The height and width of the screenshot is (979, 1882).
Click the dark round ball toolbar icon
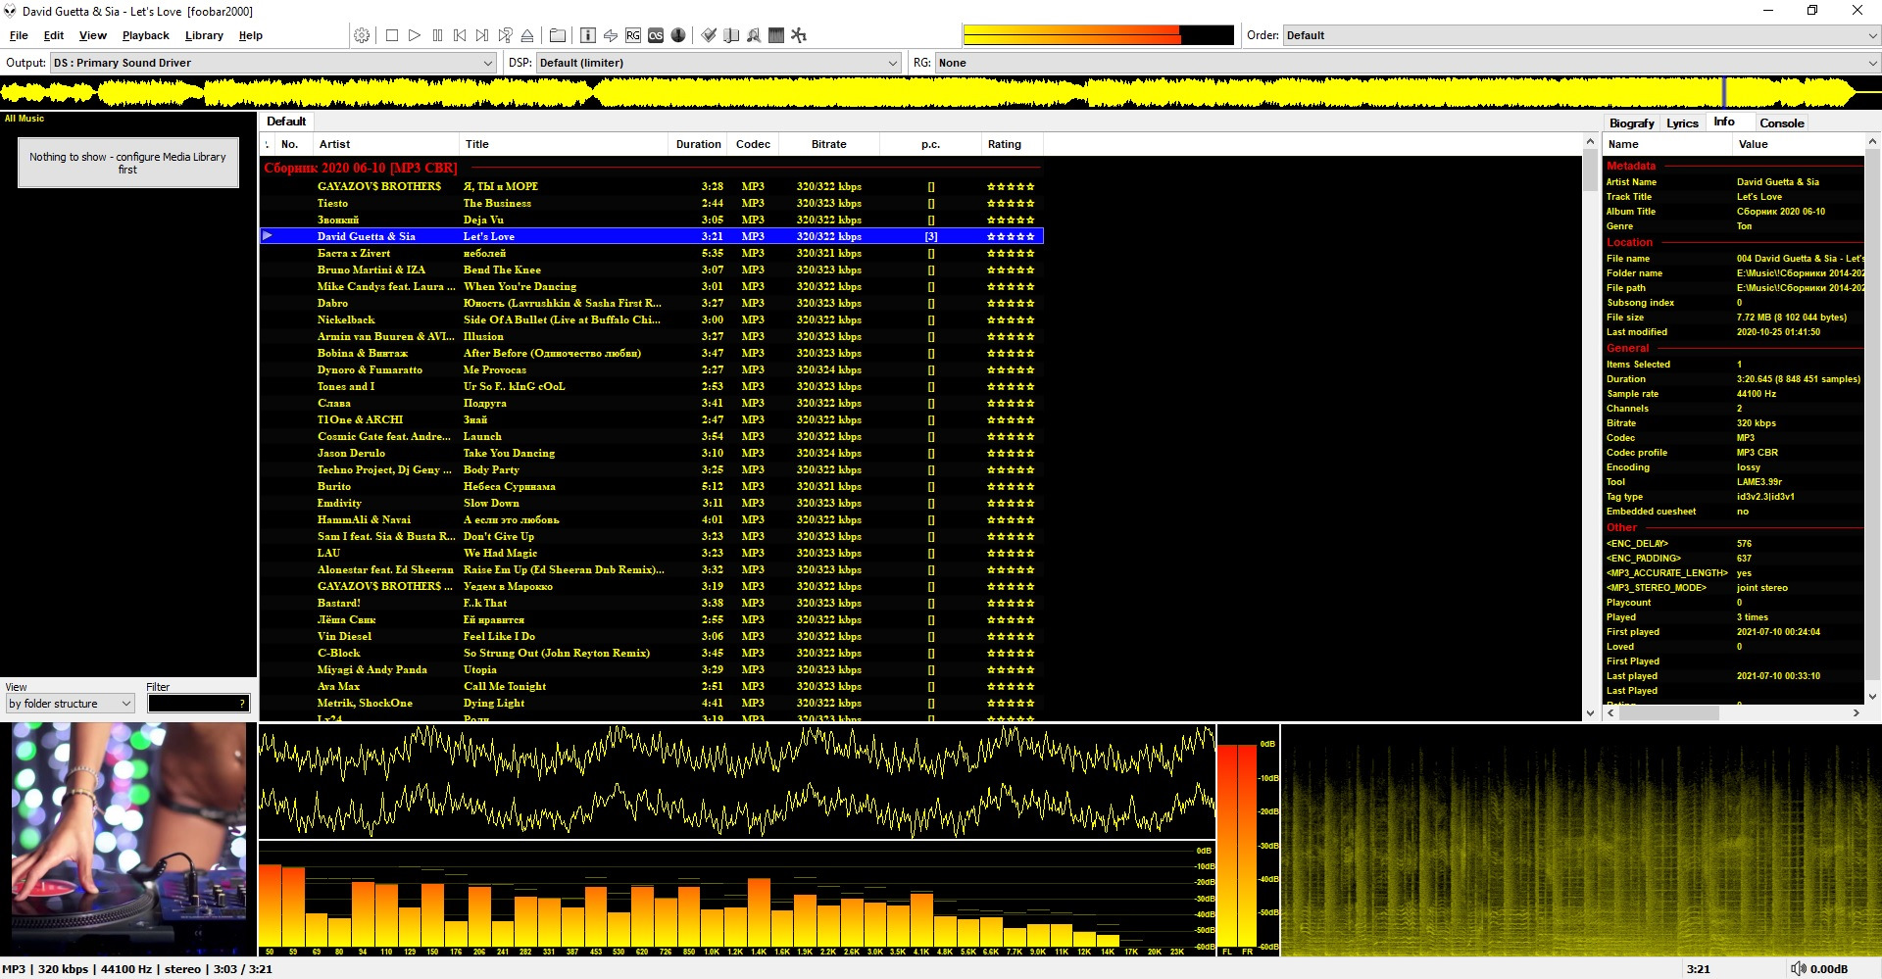coord(678,35)
